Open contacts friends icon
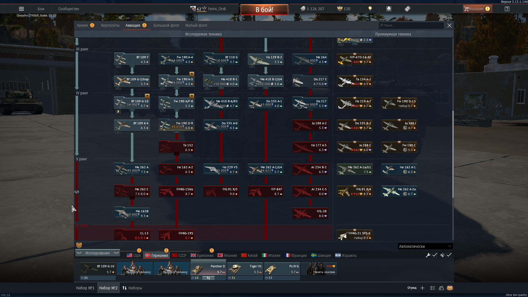 point(441,288)
